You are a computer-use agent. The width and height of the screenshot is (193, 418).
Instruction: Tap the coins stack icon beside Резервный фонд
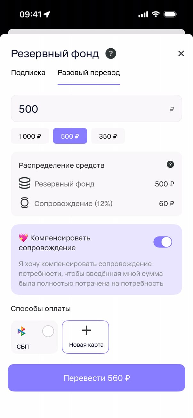click(x=25, y=184)
